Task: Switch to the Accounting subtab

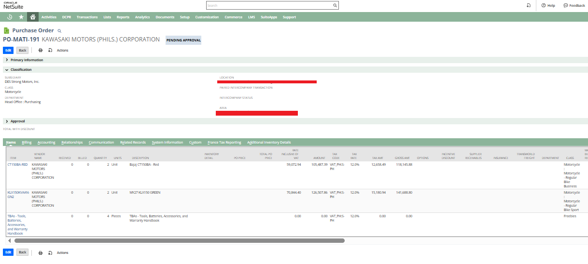Action: 46,143
